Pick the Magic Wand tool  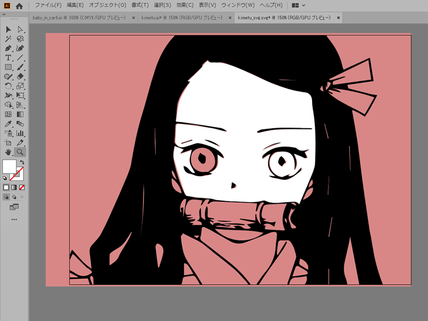point(8,39)
